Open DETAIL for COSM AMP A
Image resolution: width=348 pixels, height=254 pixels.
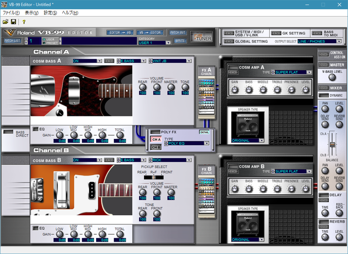click(x=233, y=72)
